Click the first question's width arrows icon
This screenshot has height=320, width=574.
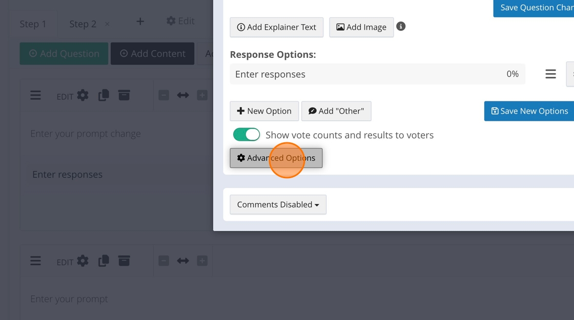183,95
